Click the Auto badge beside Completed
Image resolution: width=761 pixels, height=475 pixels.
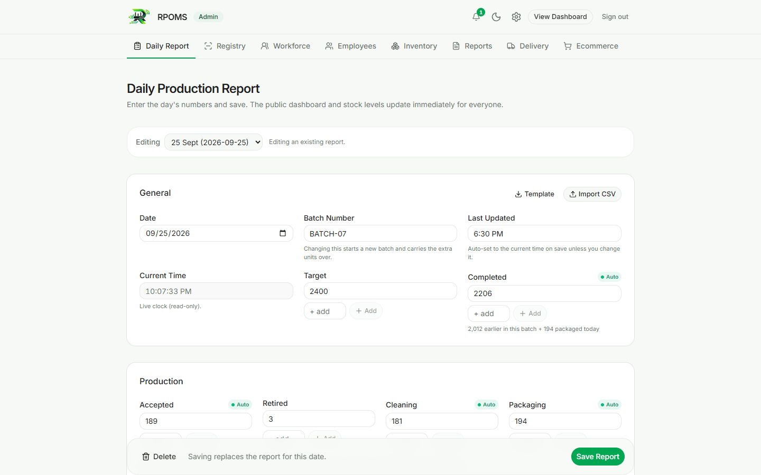609,277
